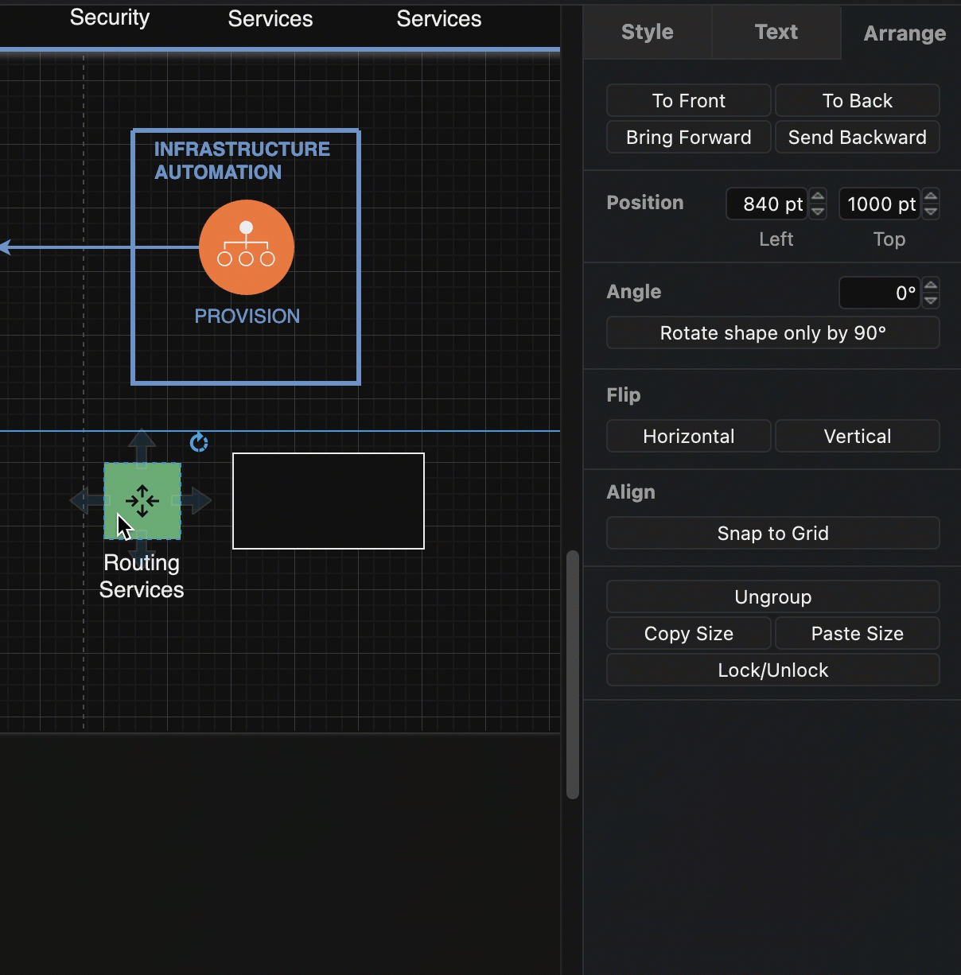Click the Send Backward button
961x975 pixels.
click(x=857, y=137)
